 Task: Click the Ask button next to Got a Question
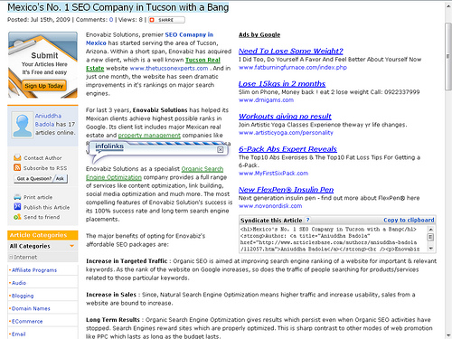click(x=60, y=178)
